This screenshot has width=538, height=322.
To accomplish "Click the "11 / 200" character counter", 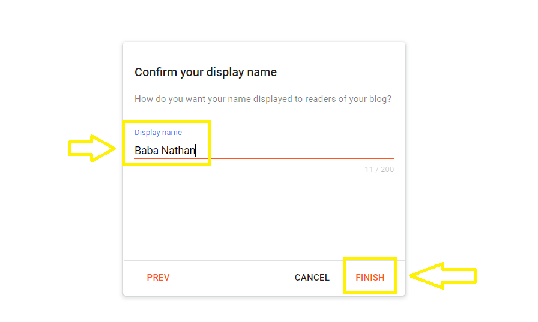I will (379, 170).
